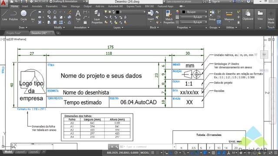Toggle layer freeze sun icon in Layers panel

pyautogui.click(x=110, y=12)
